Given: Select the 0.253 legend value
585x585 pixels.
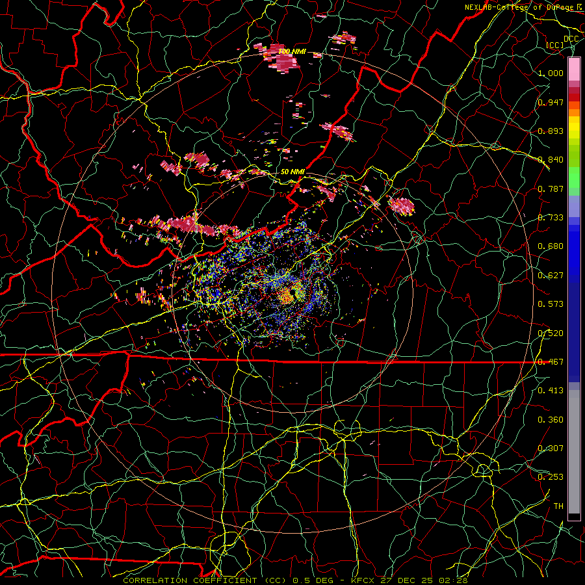Looking at the screenshot, I should point(551,477).
